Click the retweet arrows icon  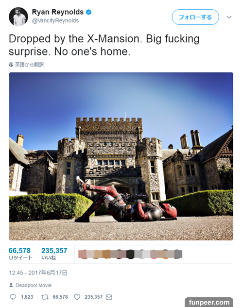(x=45, y=297)
